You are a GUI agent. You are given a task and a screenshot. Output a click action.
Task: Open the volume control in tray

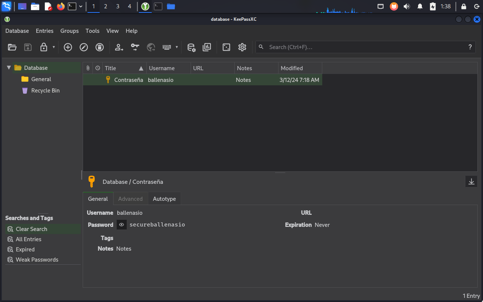[407, 6]
